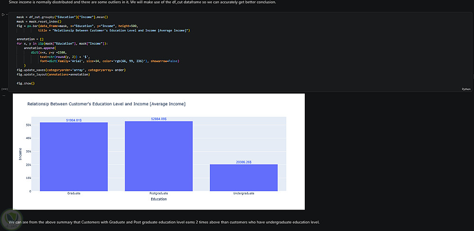Click the Graduate income bar

click(74, 157)
